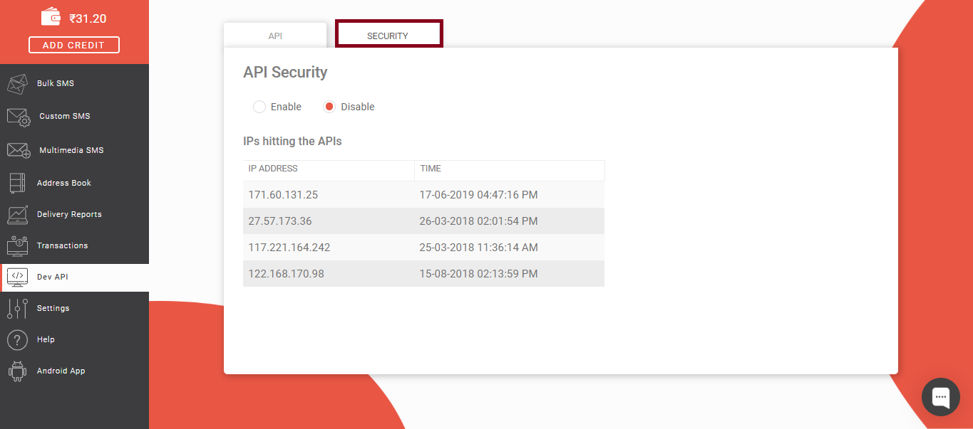The width and height of the screenshot is (973, 429).
Task: Click the wallet icon beside the balance
Action: pos(51,16)
